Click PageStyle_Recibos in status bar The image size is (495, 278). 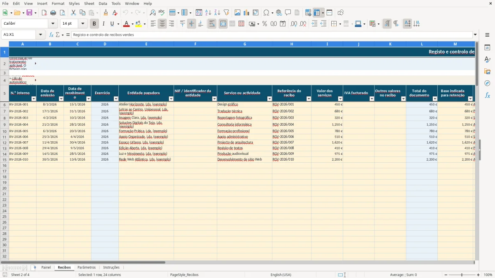click(x=184, y=275)
